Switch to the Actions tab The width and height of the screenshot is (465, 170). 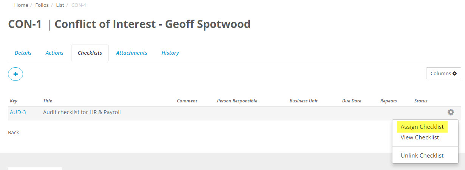54,53
